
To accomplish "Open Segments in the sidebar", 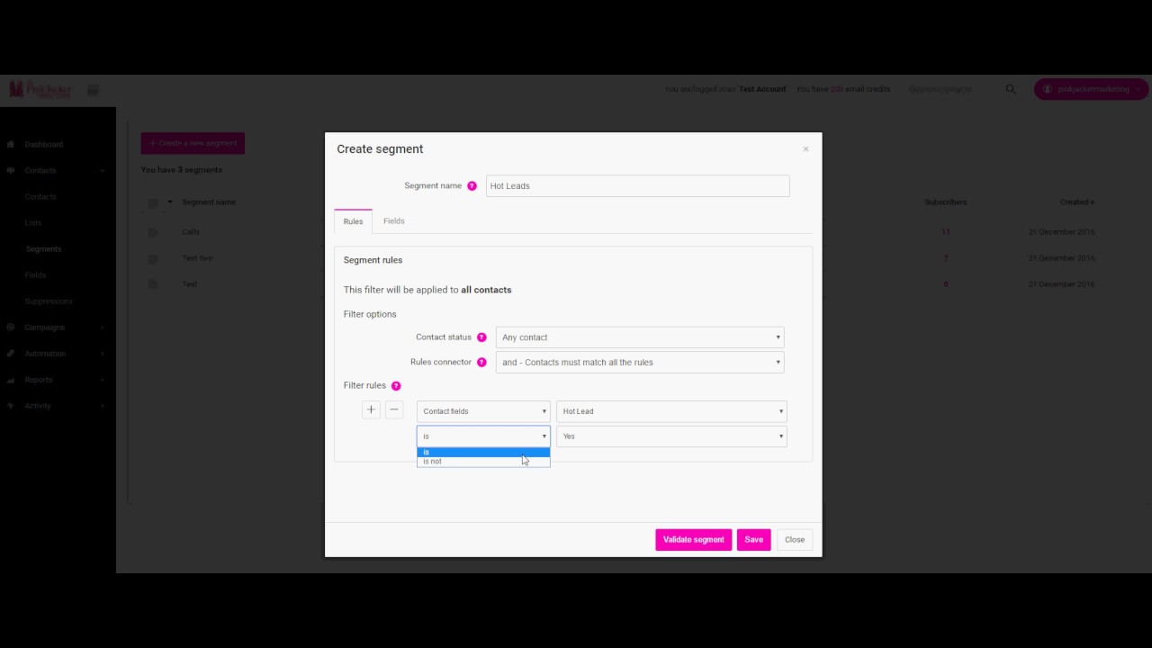I will pyautogui.click(x=43, y=249).
